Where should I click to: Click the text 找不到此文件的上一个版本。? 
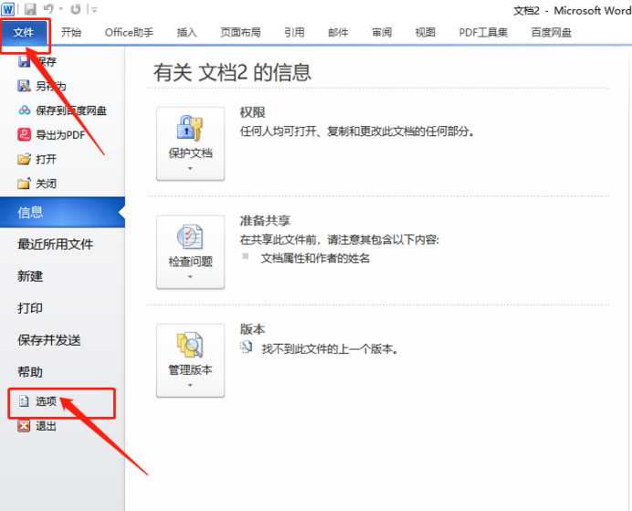click(330, 349)
